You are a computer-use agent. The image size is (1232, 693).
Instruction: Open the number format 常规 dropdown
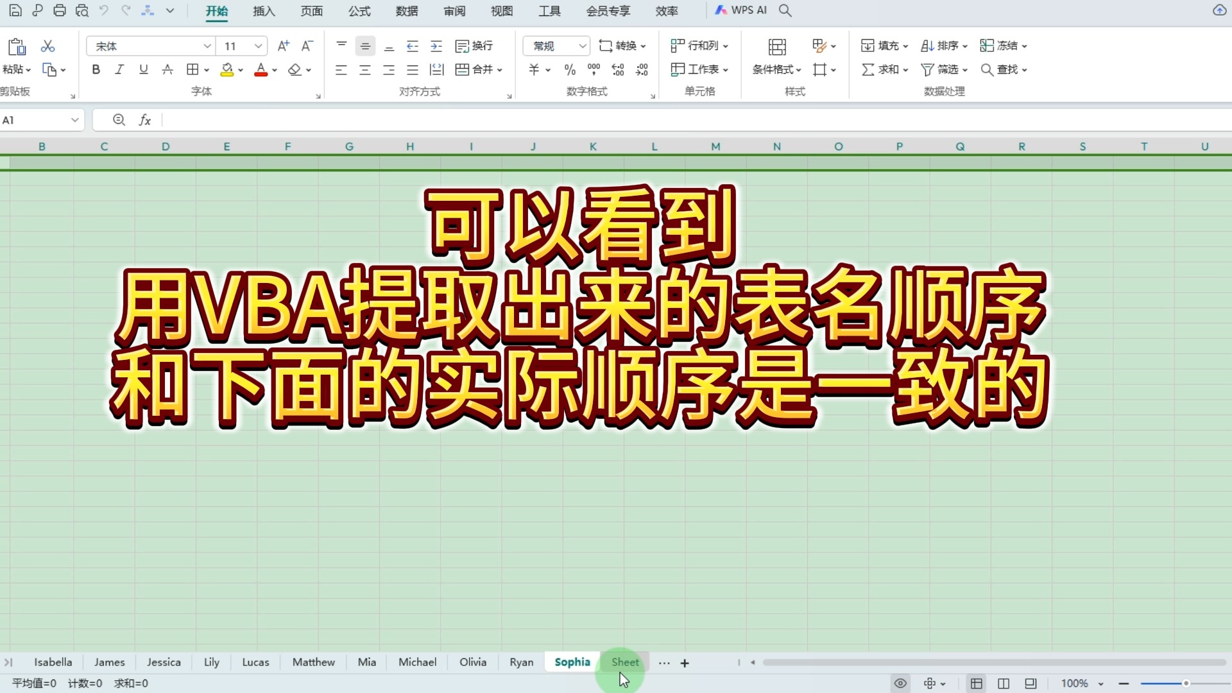pyautogui.click(x=582, y=46)
